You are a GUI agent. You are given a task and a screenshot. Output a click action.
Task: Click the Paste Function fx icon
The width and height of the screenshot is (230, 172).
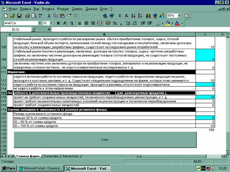pyautogui.click(x=127, y=16)
